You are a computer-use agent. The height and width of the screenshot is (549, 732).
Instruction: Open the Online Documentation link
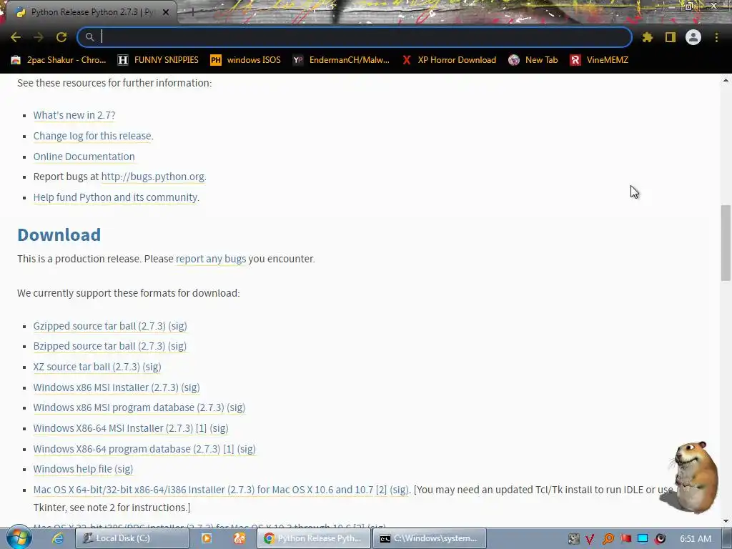click(x=84, y=157)
